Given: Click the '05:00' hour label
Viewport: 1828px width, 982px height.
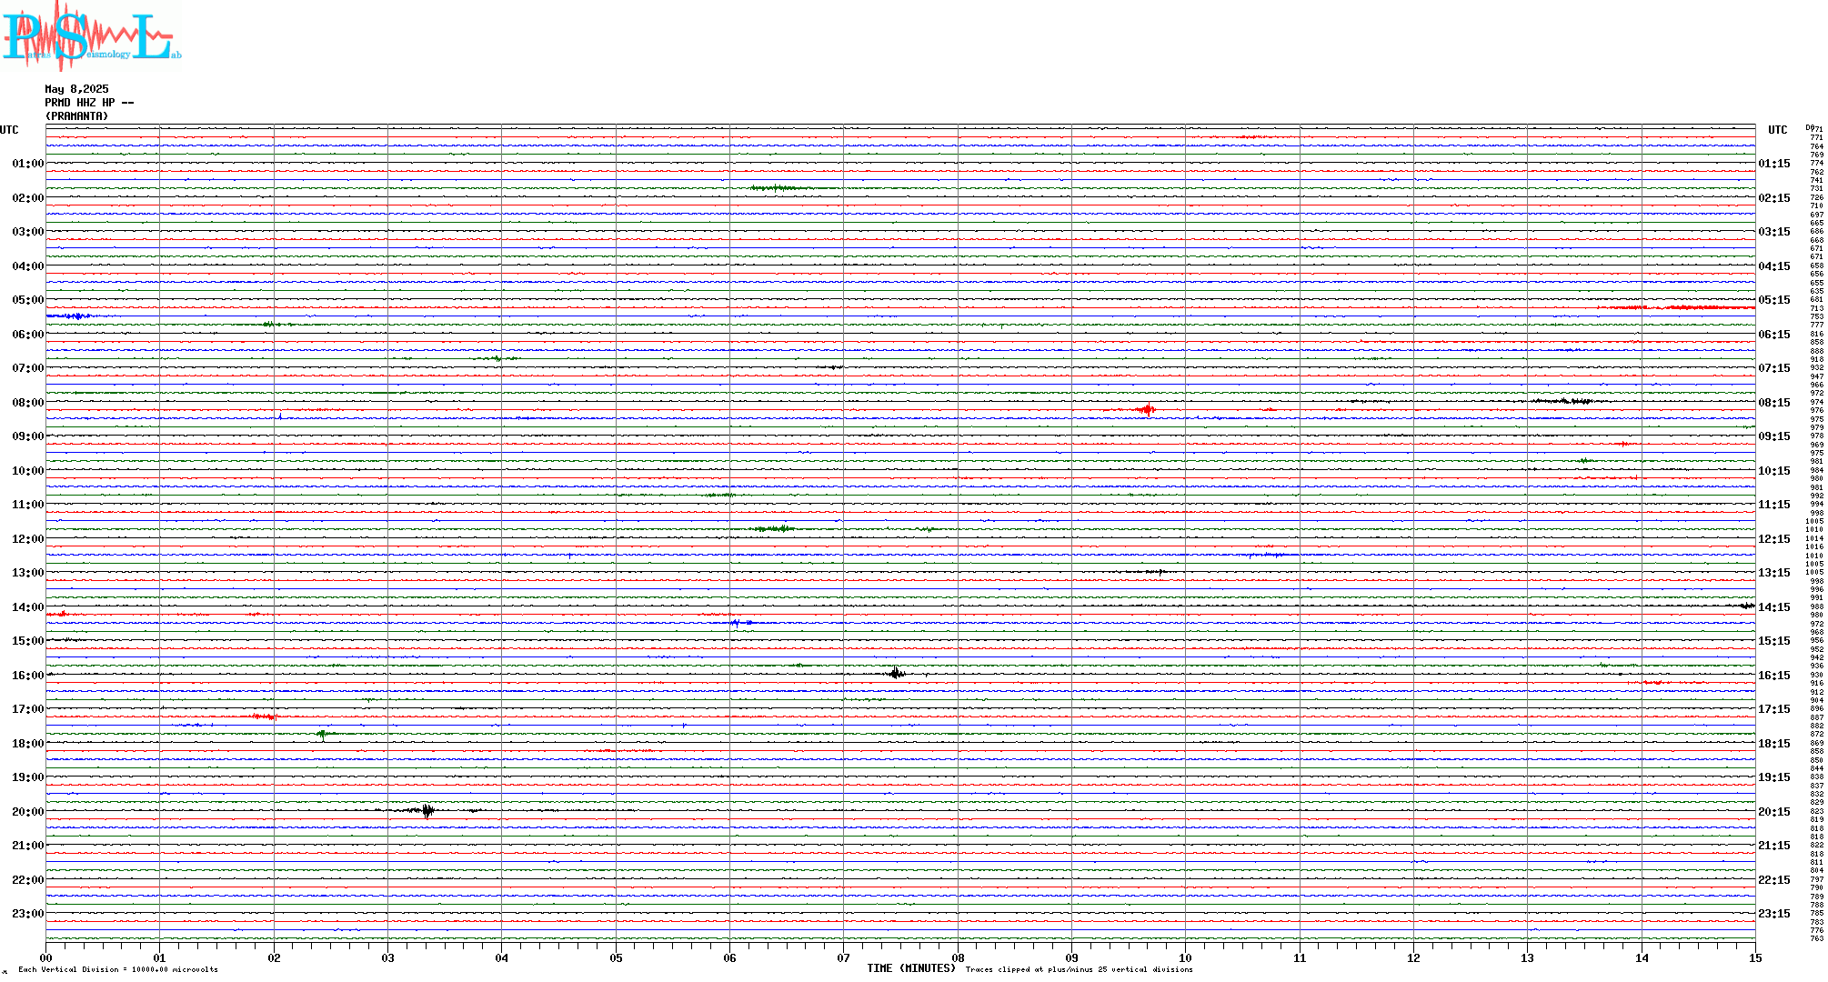Looking at the screenshot, I should (27, 300).
